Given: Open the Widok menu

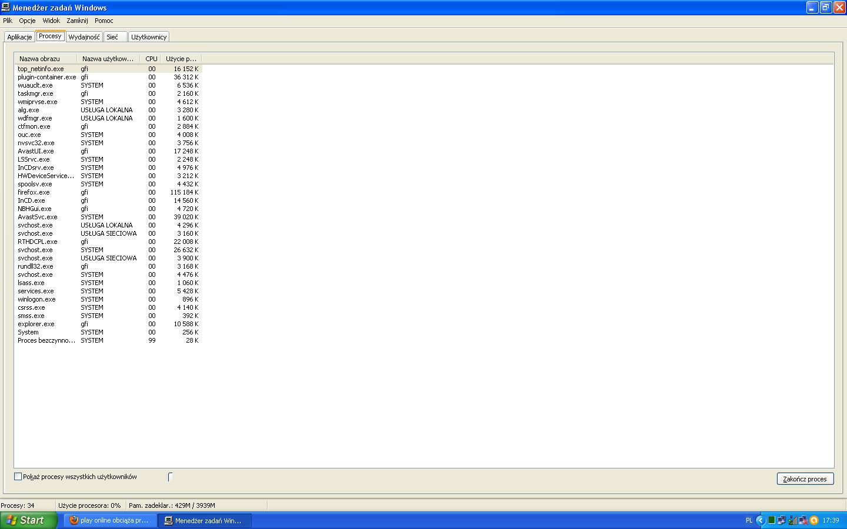Looking at the screenshot, I should pos(51,21).
